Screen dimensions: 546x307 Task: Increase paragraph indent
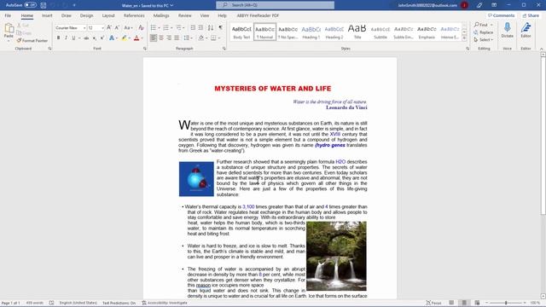click(x=201, y=27)
